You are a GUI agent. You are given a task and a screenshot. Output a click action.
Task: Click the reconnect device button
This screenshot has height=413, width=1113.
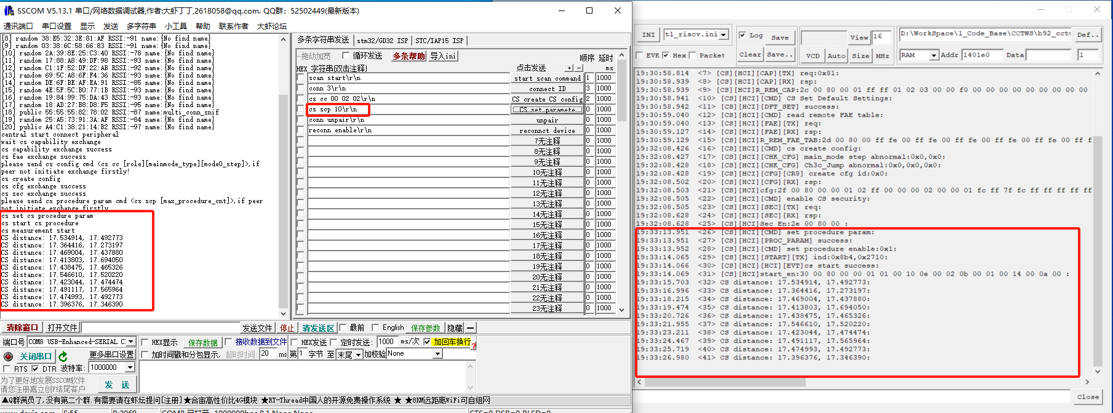547,130
